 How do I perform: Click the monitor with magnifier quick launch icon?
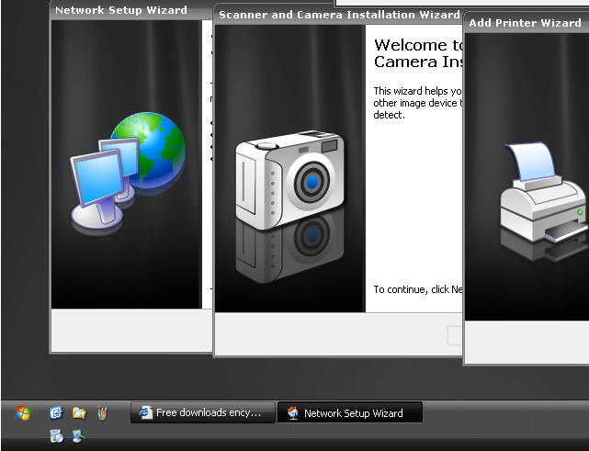(79, 436)
